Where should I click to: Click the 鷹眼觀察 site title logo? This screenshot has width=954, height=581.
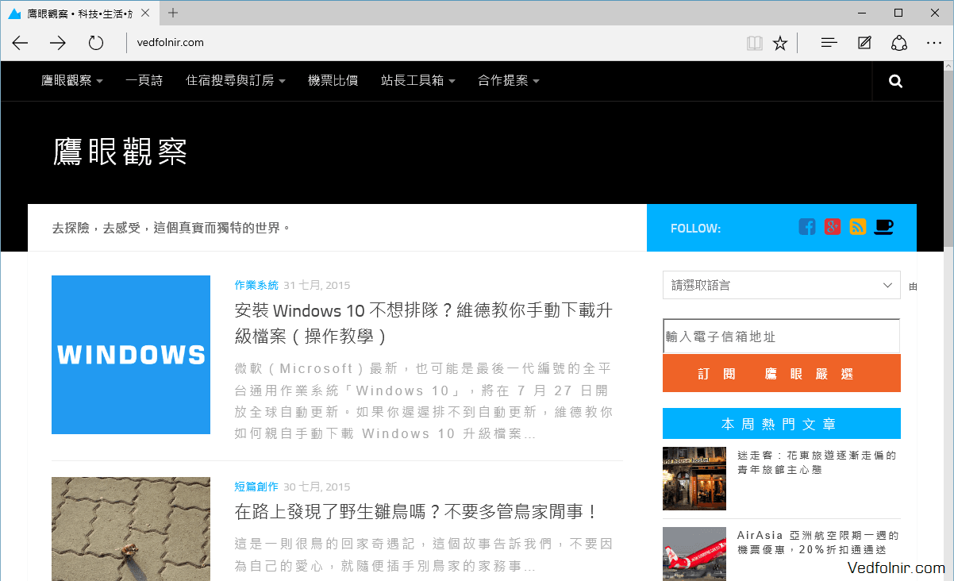120,152
